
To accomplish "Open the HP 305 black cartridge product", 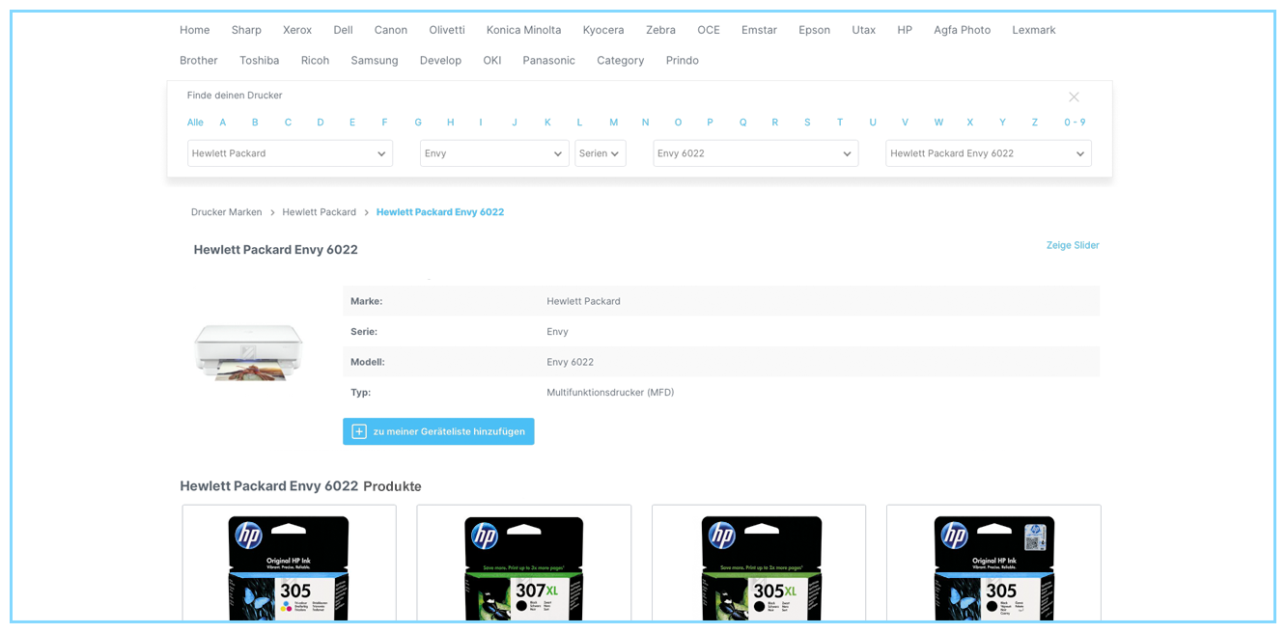I will (x=993, y=564).
